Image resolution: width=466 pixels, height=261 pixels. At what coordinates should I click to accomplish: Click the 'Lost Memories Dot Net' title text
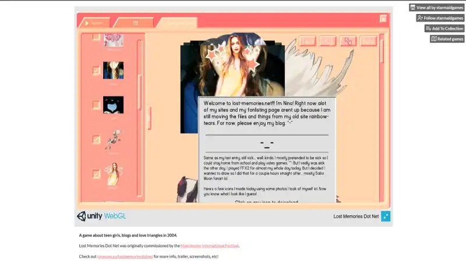coord(356,216)
